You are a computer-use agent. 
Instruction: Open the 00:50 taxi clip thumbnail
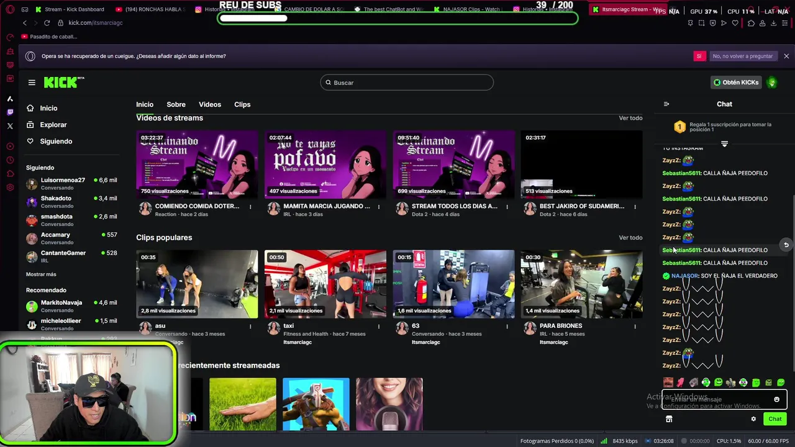(x=325, y=284)
